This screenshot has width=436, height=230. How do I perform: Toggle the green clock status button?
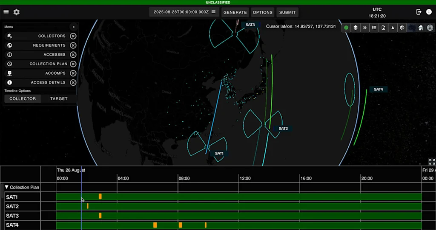click(346, 28)
